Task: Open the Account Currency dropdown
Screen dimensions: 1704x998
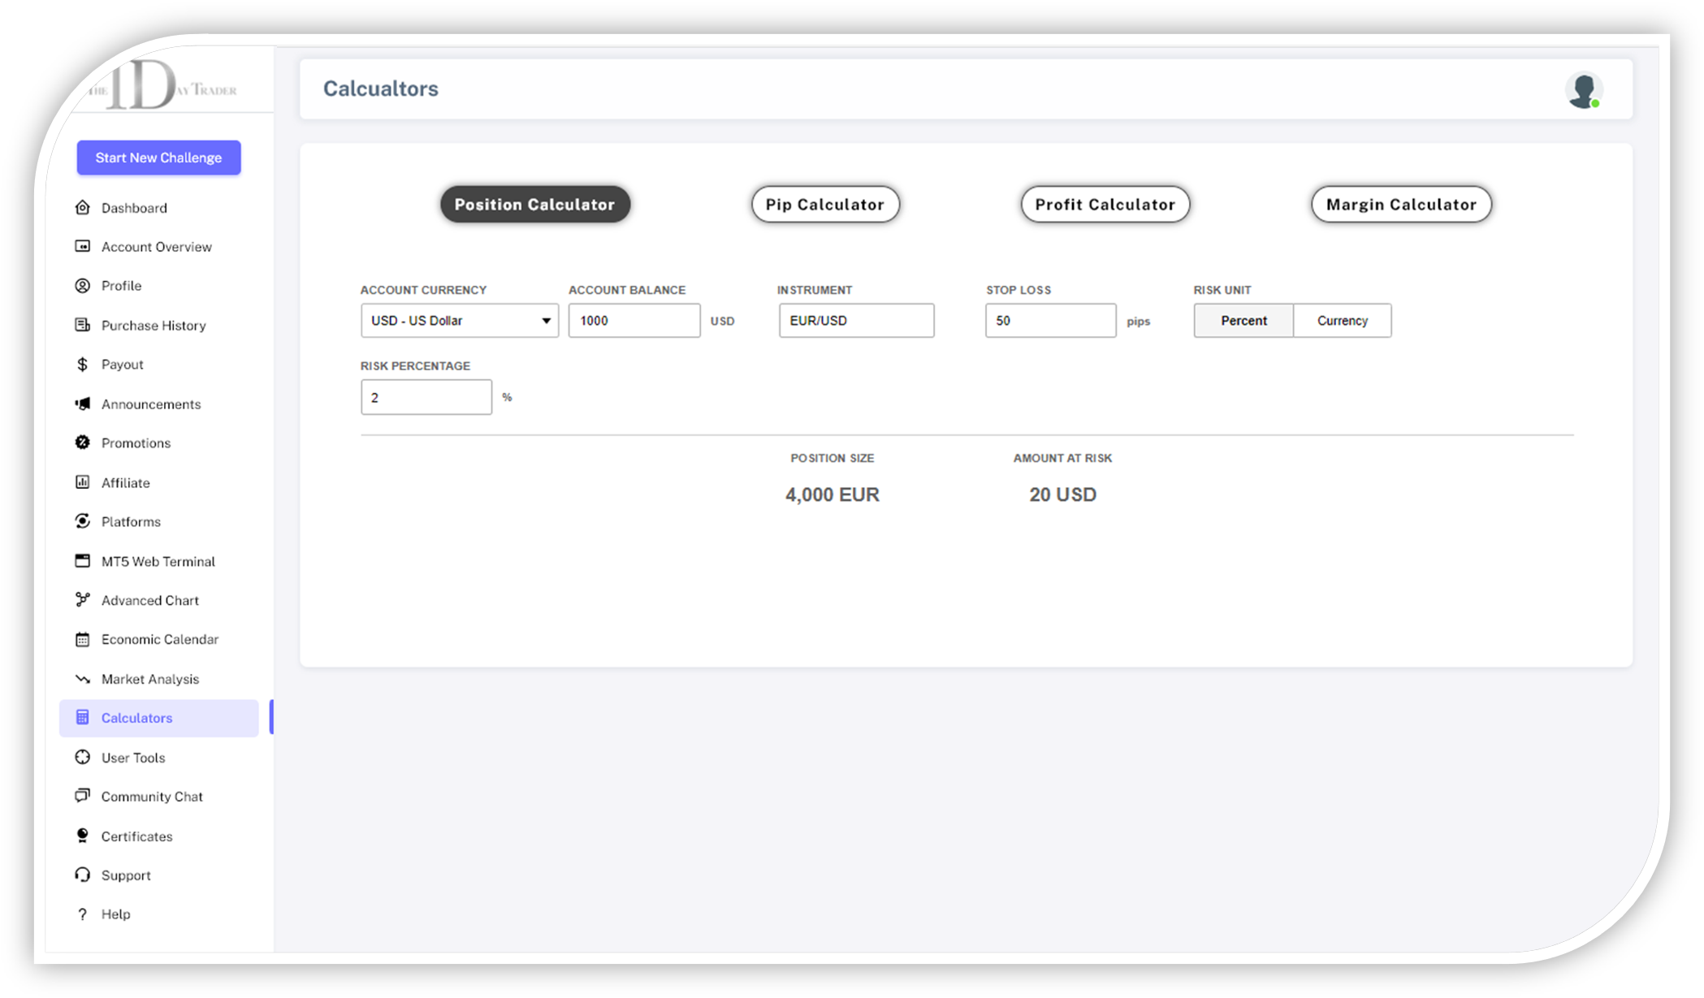Action: pyautogui.click(x=459, y=321)
